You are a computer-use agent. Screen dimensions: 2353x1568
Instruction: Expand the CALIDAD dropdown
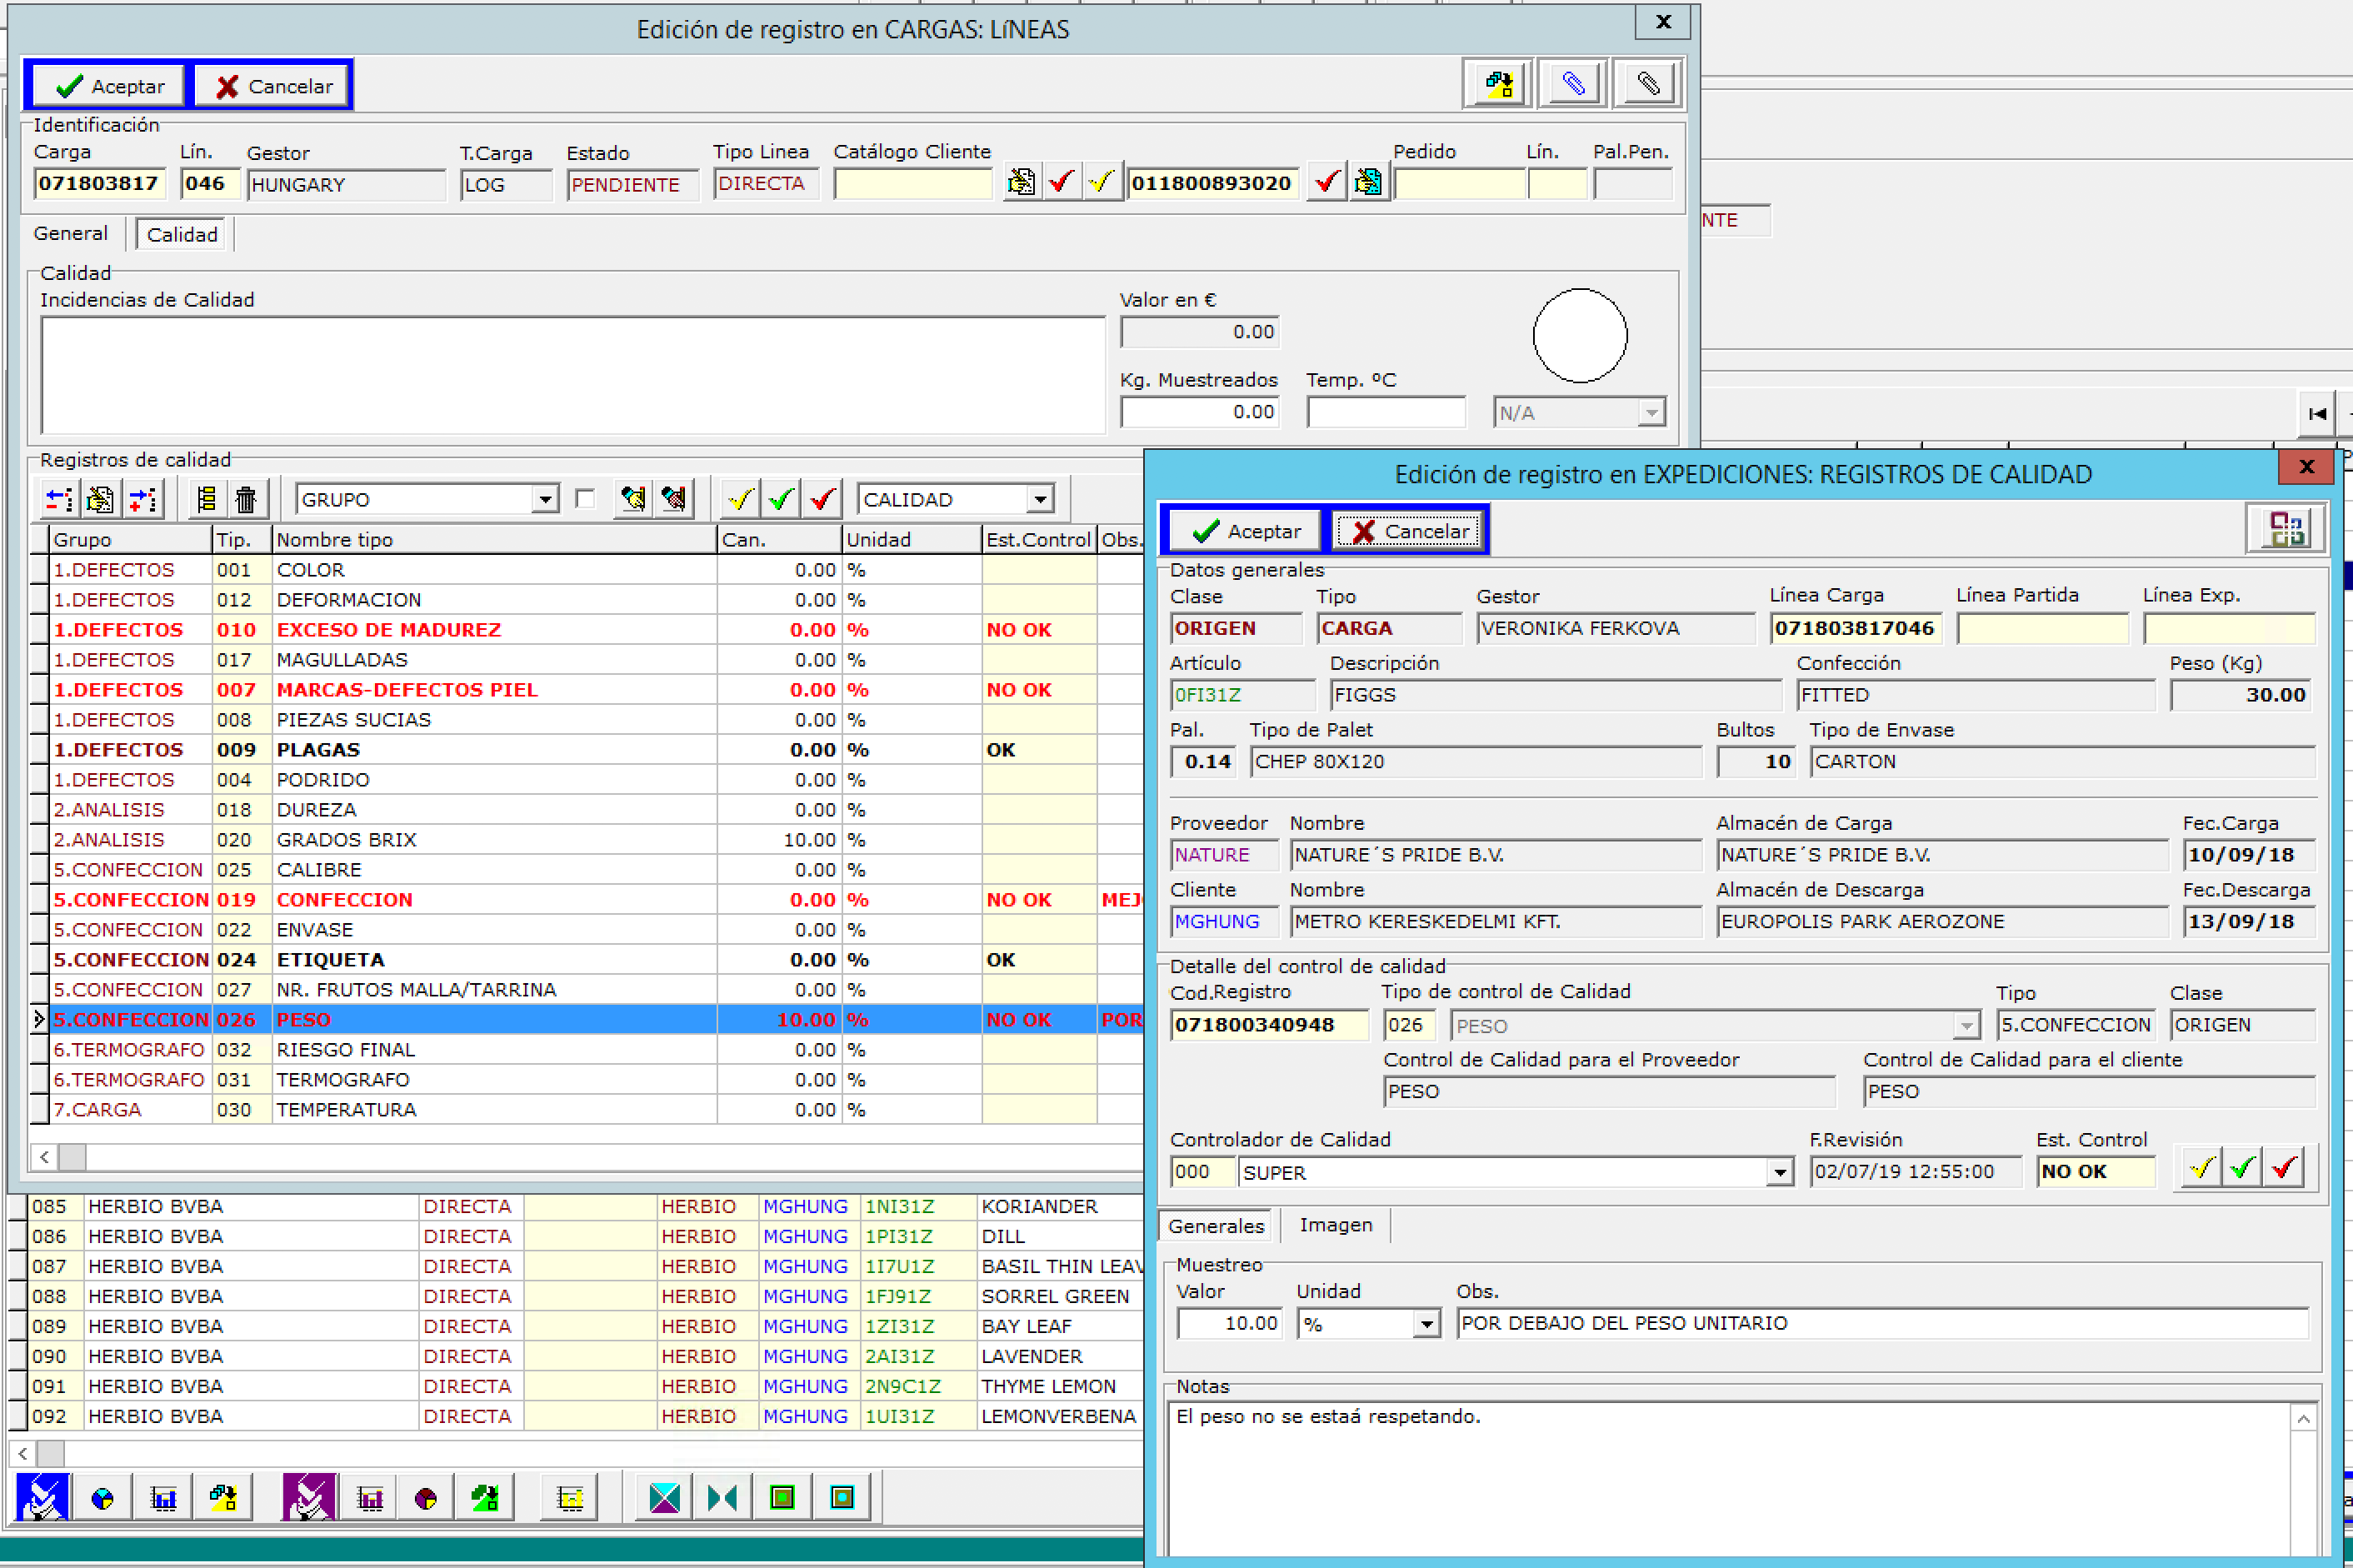point(1040,498)
